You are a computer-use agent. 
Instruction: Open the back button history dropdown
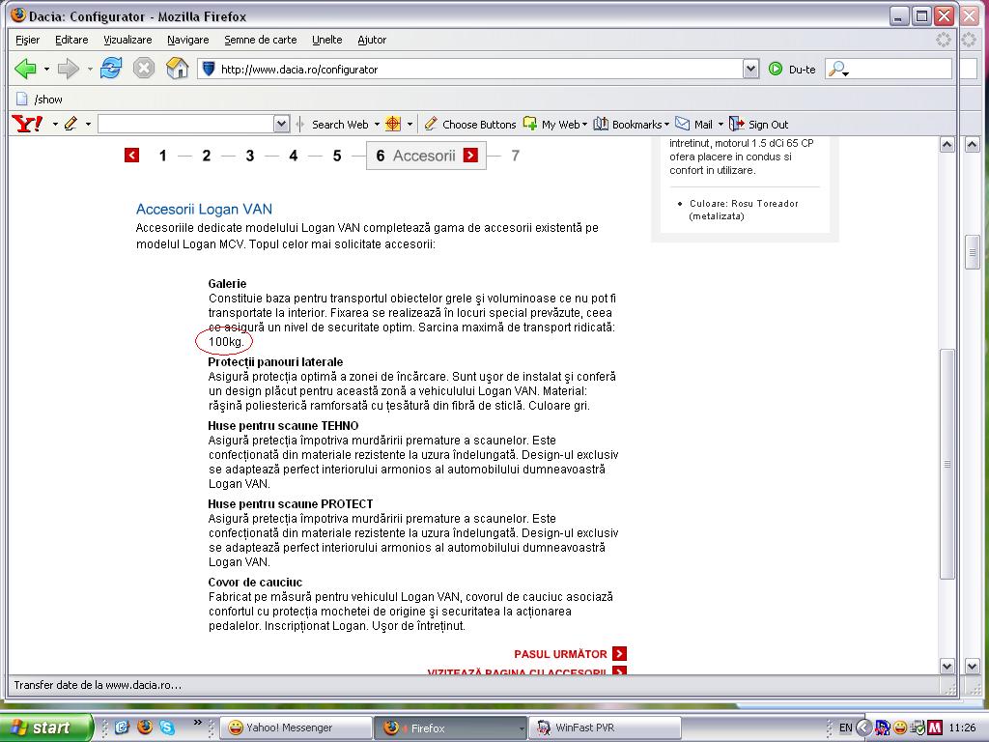pos(46,69)
